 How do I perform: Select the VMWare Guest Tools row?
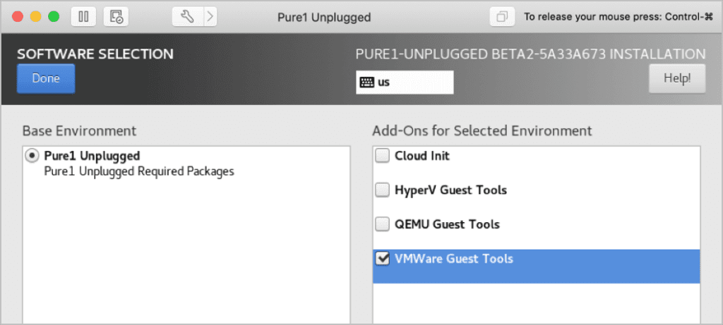pyautogui.click(x=537, y=266)
